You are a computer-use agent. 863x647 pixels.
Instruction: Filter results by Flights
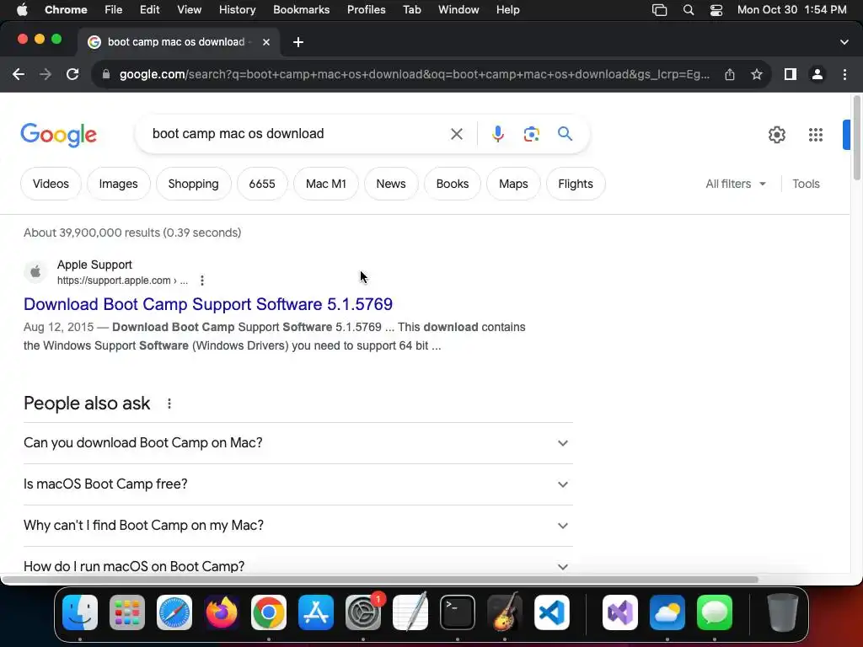point(576,184)
